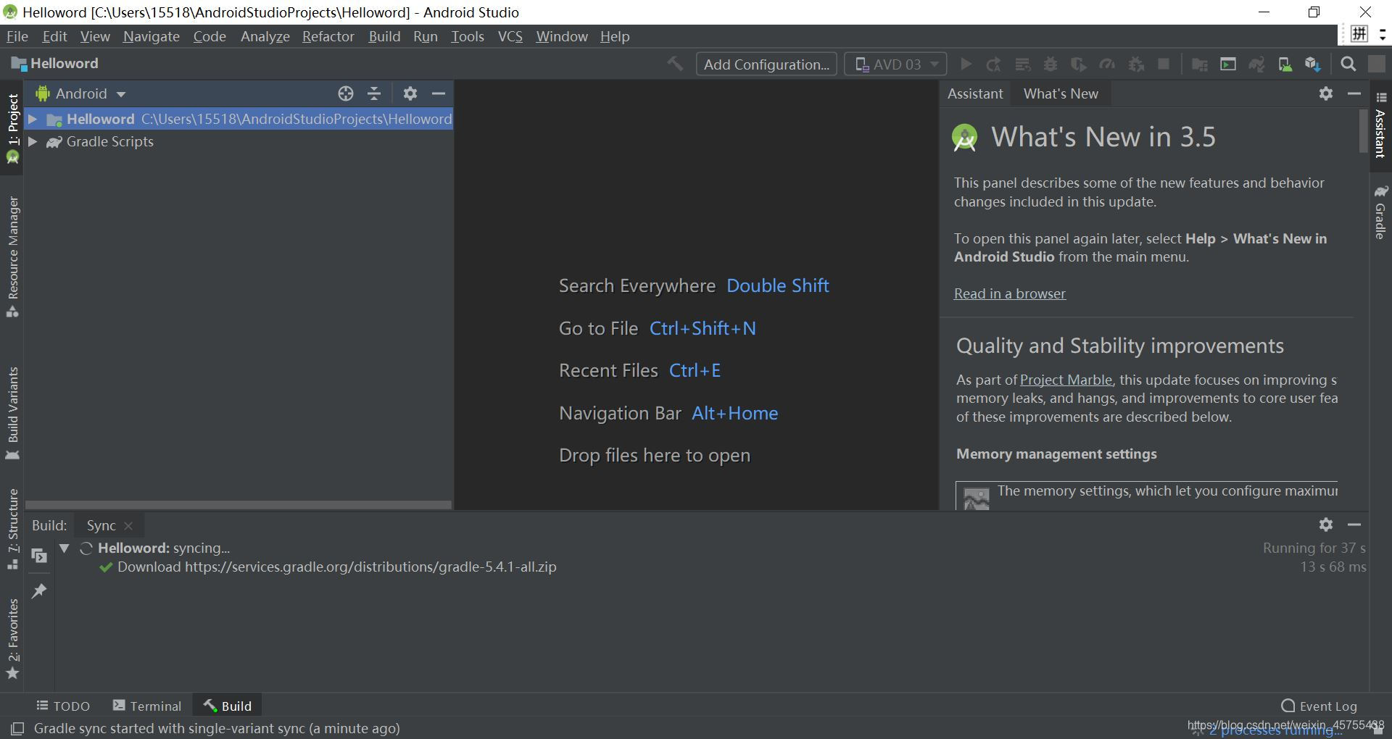Screen dimensions: 1392x739
Task: Open the Build menu in menu bar
Action: click(384, 36)
